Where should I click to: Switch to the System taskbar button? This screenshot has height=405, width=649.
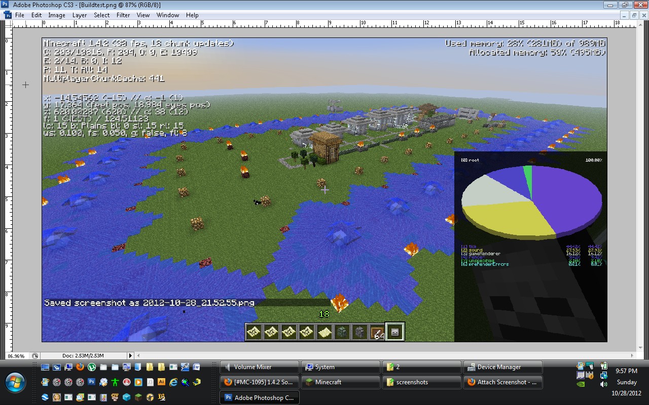click(x=341, y=367)
